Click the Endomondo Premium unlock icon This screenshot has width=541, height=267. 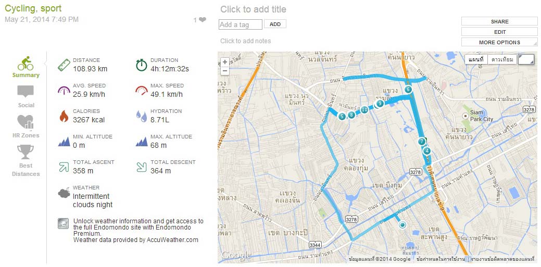pyautogui.click(x=63, y=223)
